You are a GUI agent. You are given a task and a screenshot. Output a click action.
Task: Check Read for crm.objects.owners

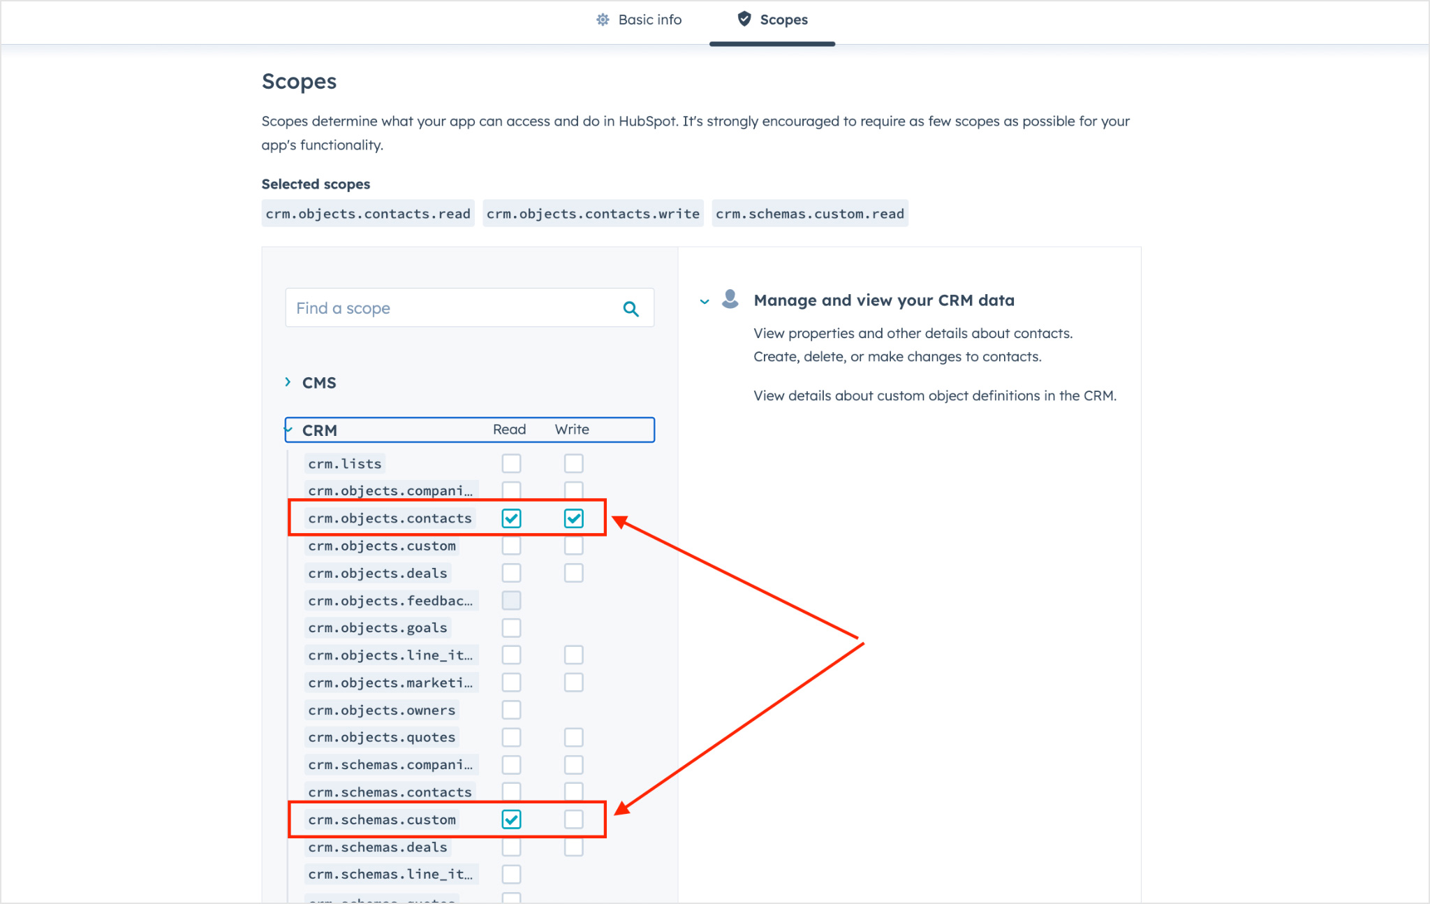click(x=511, y=710)
